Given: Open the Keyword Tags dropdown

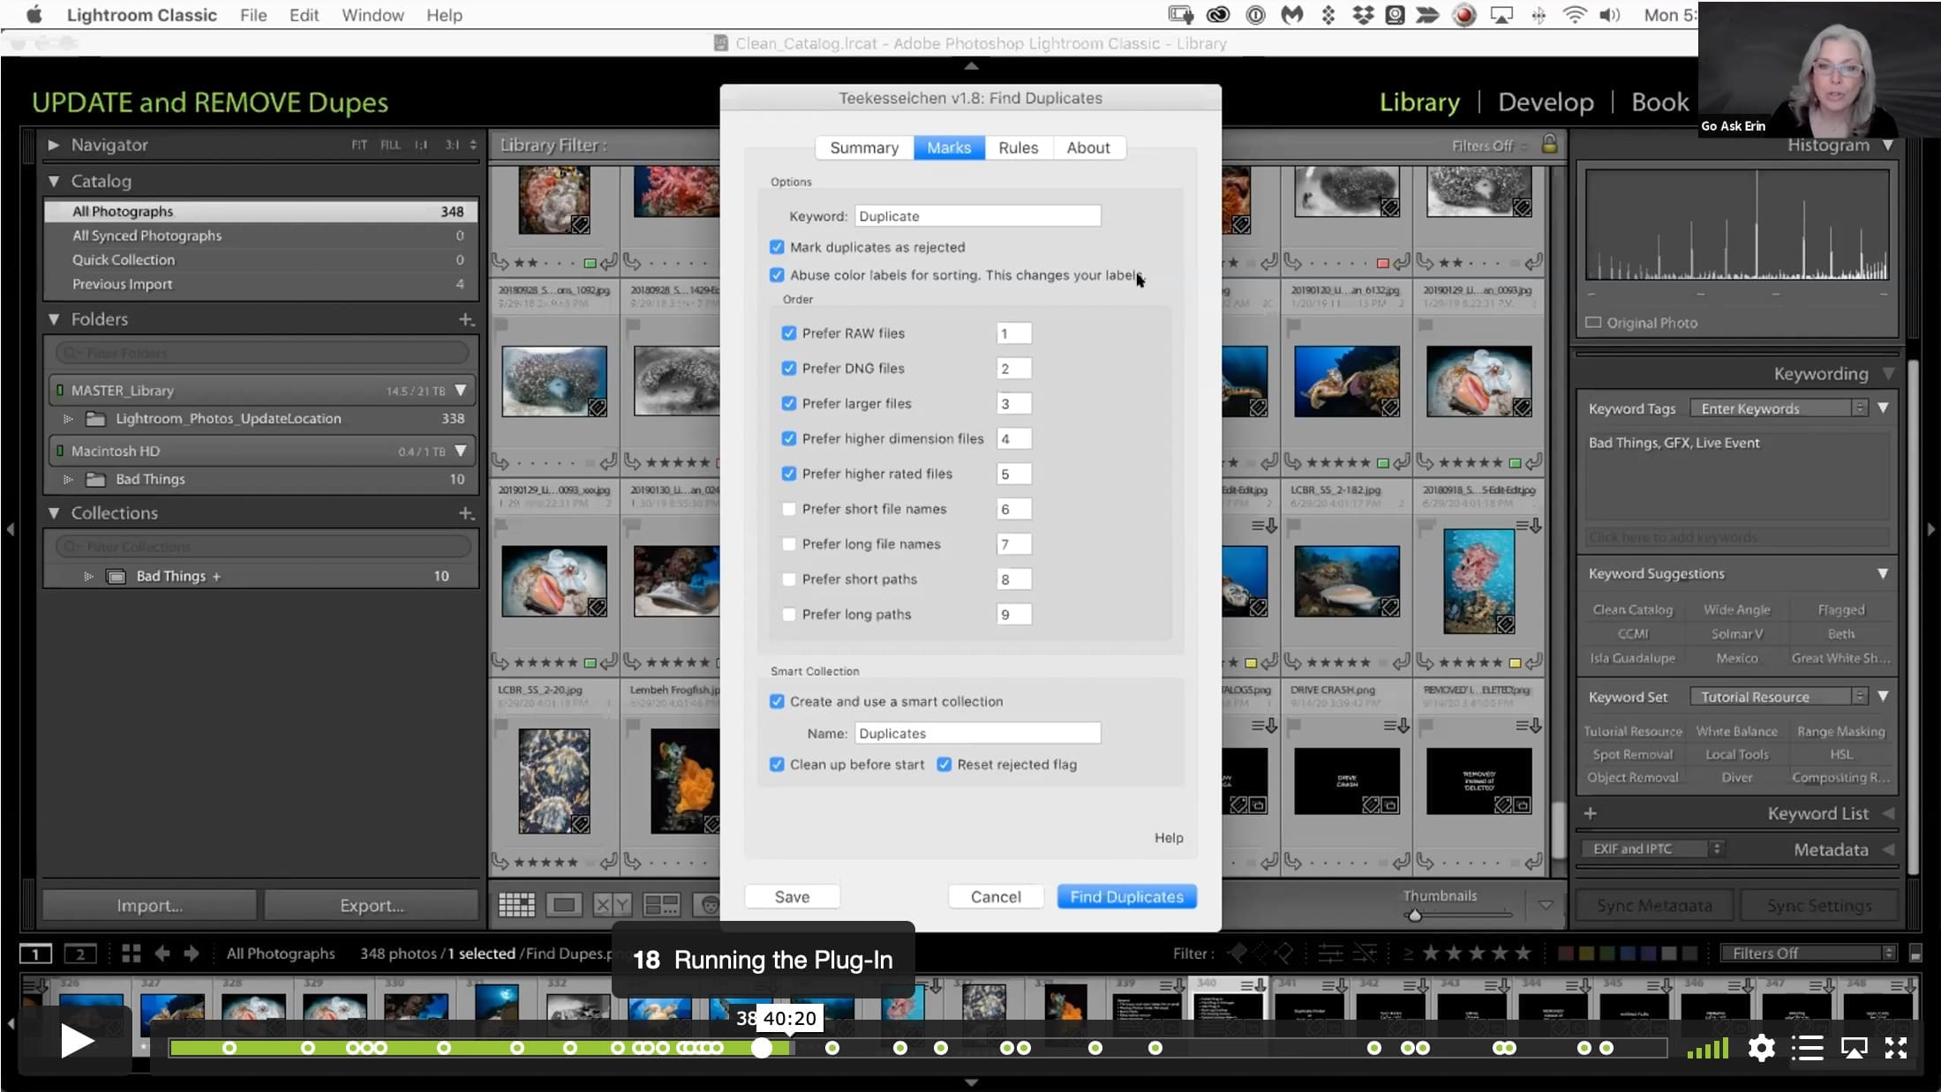Looking at the screenshot, I should (x=1778, y=408).
